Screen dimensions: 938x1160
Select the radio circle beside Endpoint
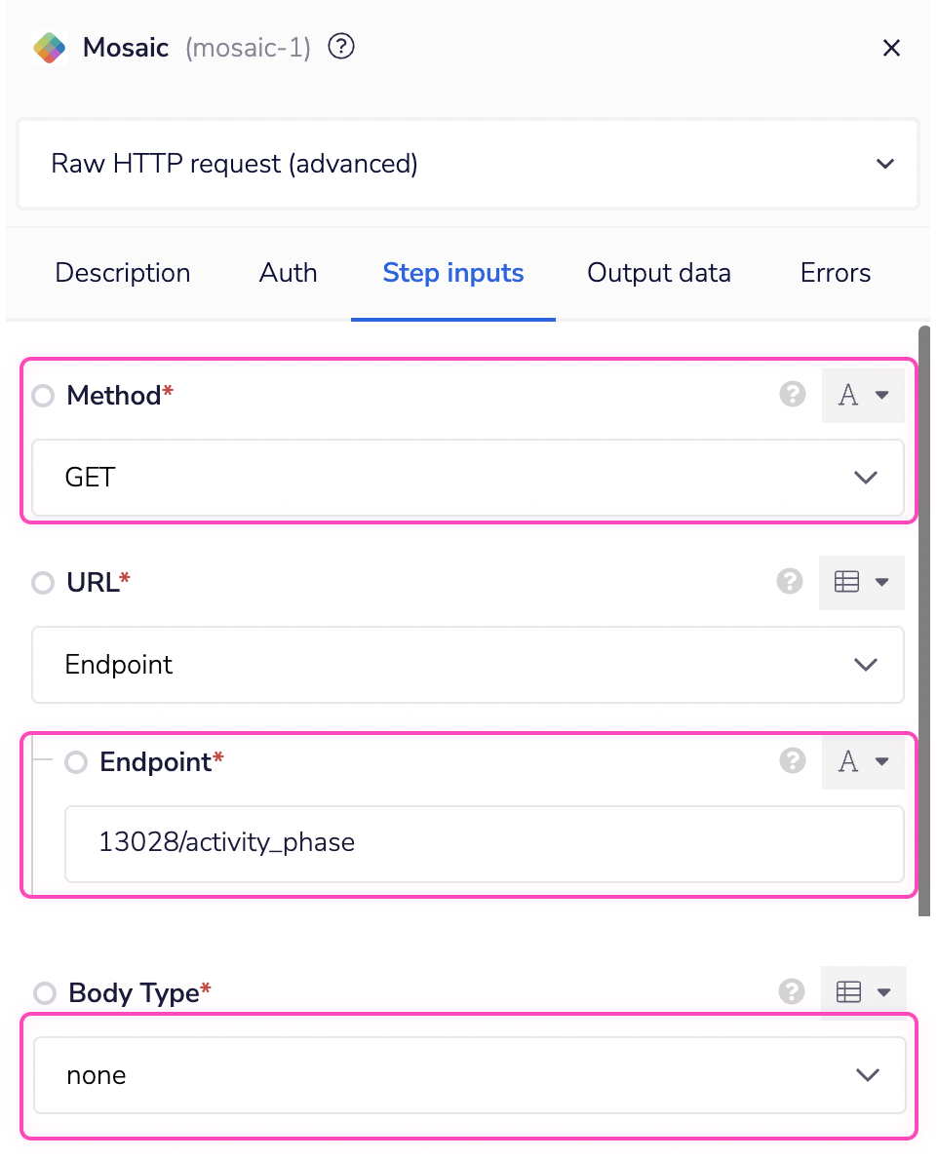[76, 762]
